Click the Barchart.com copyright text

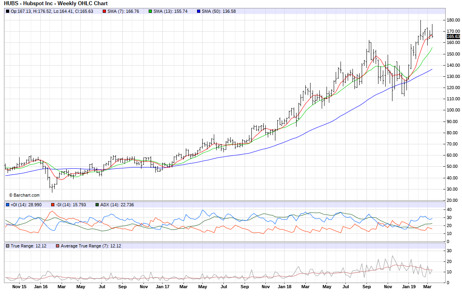[x=24, y=195]
